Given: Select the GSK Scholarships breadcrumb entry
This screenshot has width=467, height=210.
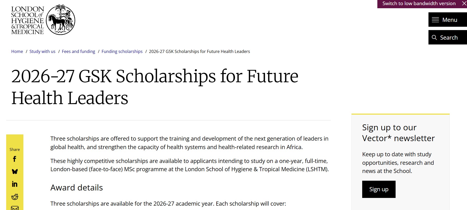Looking at the screenshot, I should [x=200, y=51].
